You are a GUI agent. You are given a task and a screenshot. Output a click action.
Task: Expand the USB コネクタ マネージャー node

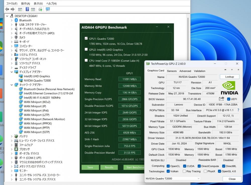(x=12, y=25)
